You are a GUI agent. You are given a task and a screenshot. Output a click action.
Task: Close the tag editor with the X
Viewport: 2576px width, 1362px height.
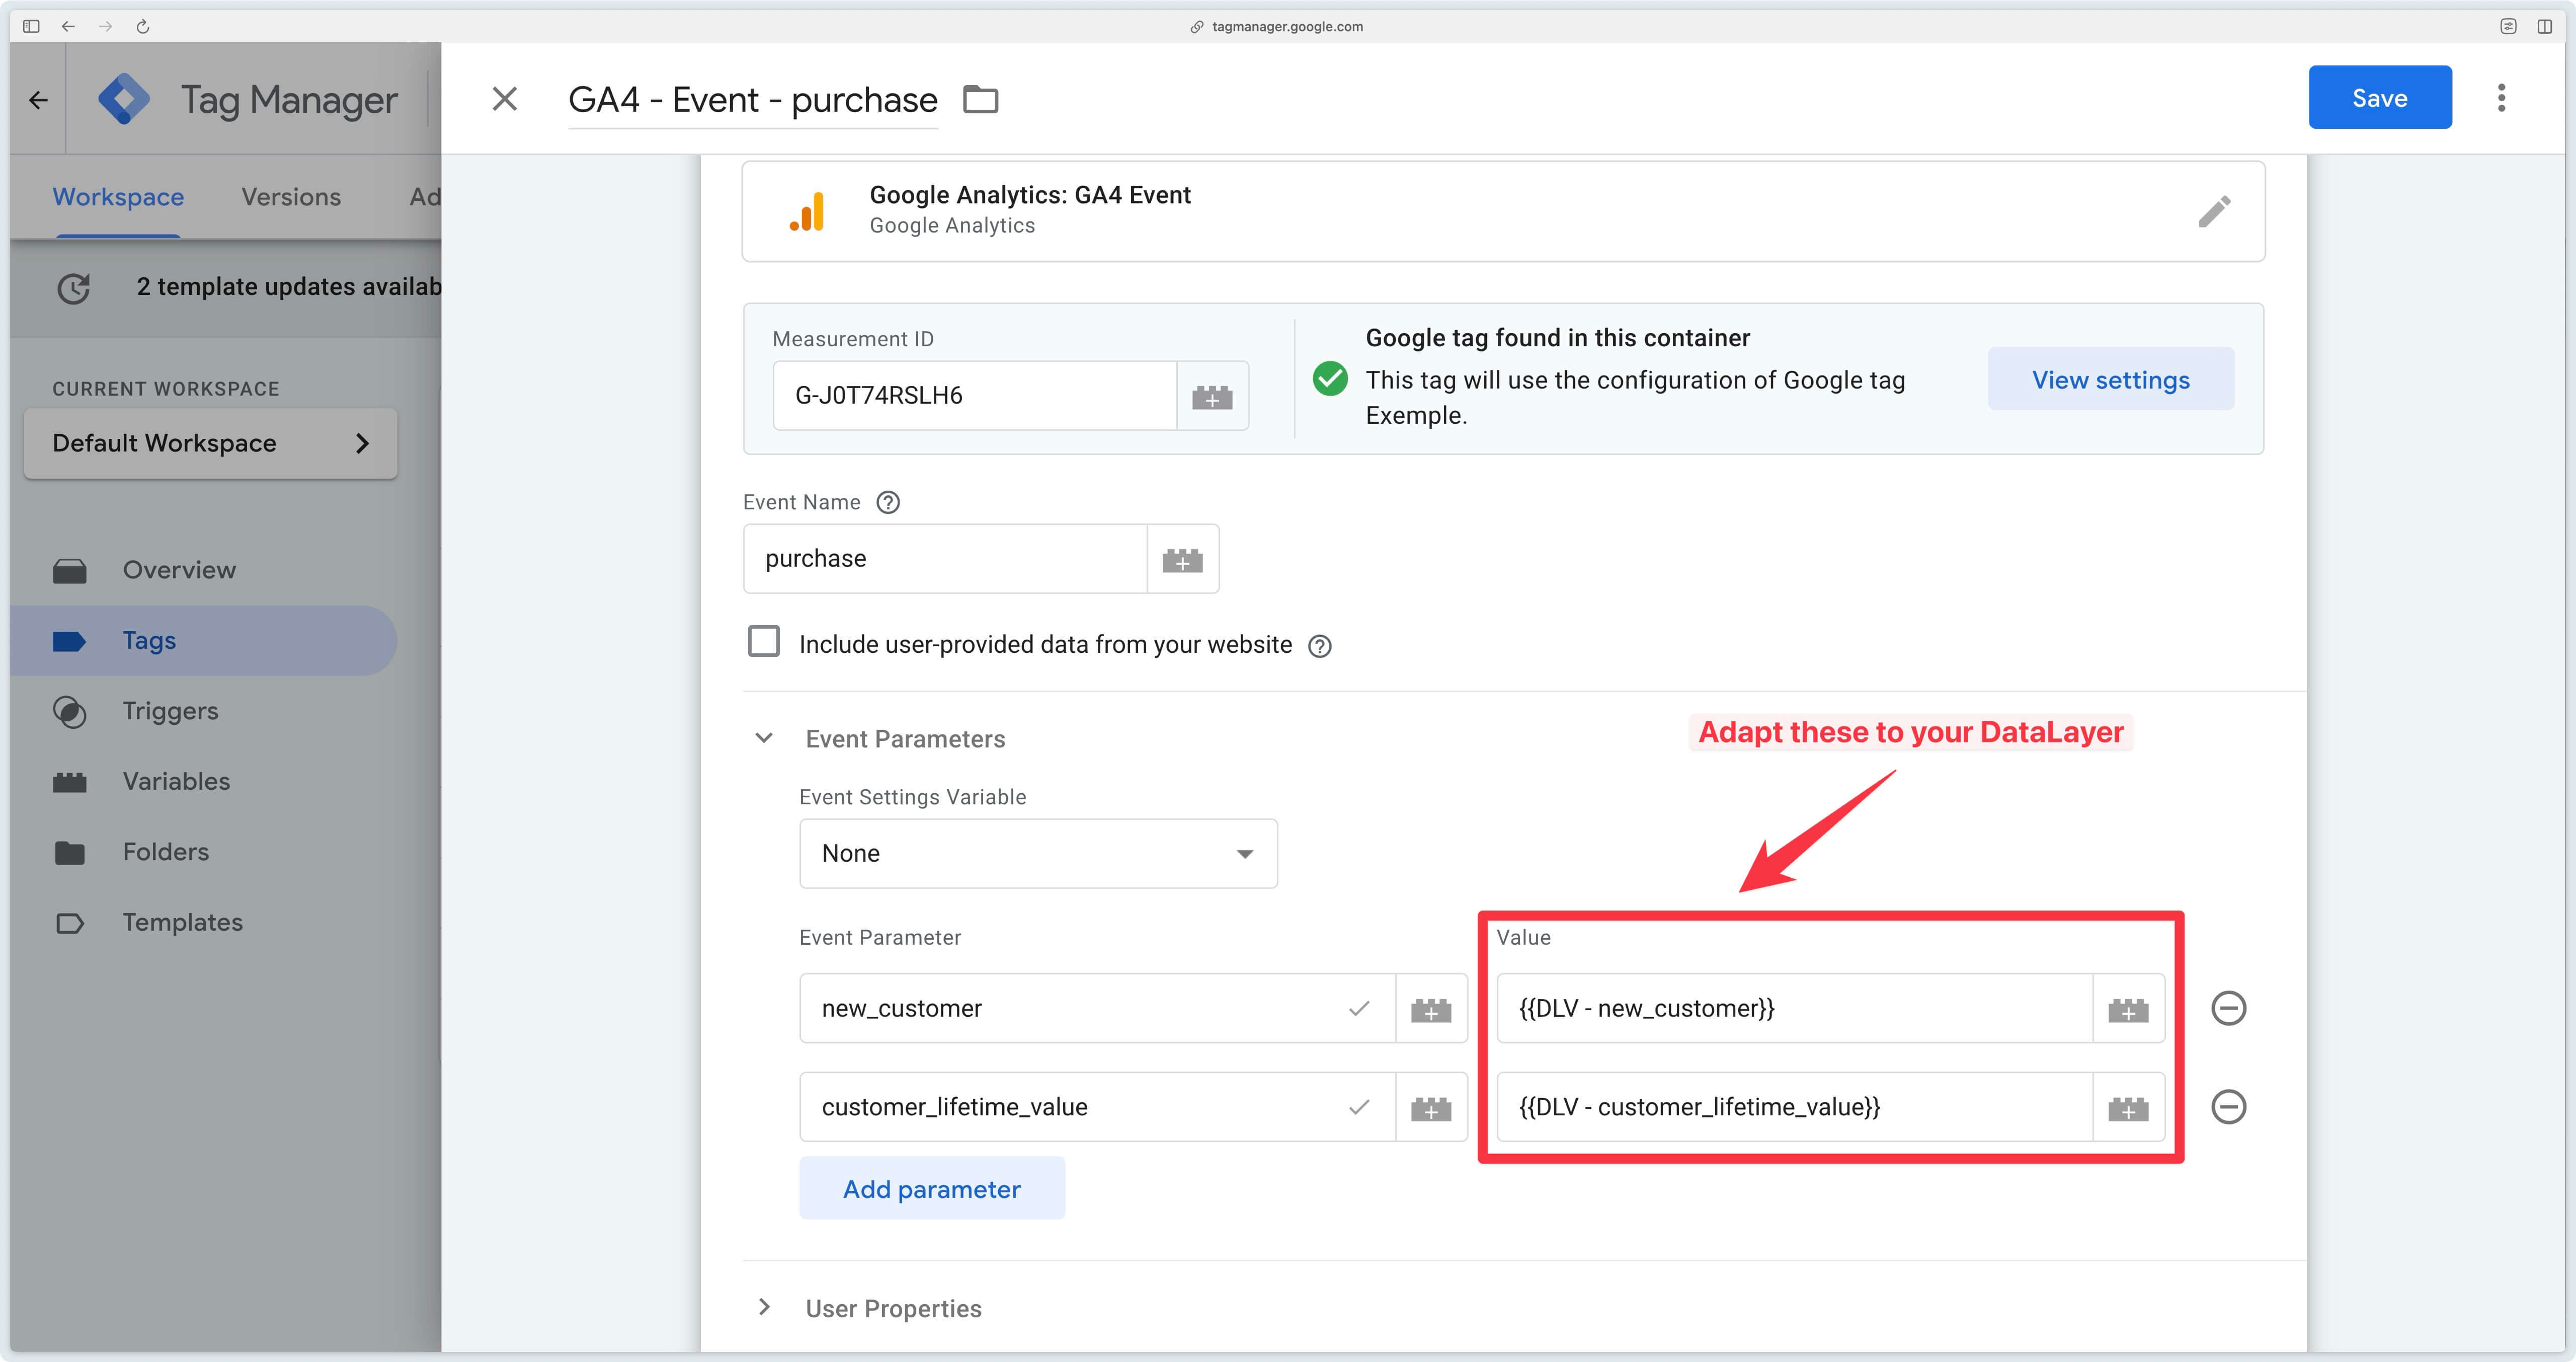click(505, 98)
